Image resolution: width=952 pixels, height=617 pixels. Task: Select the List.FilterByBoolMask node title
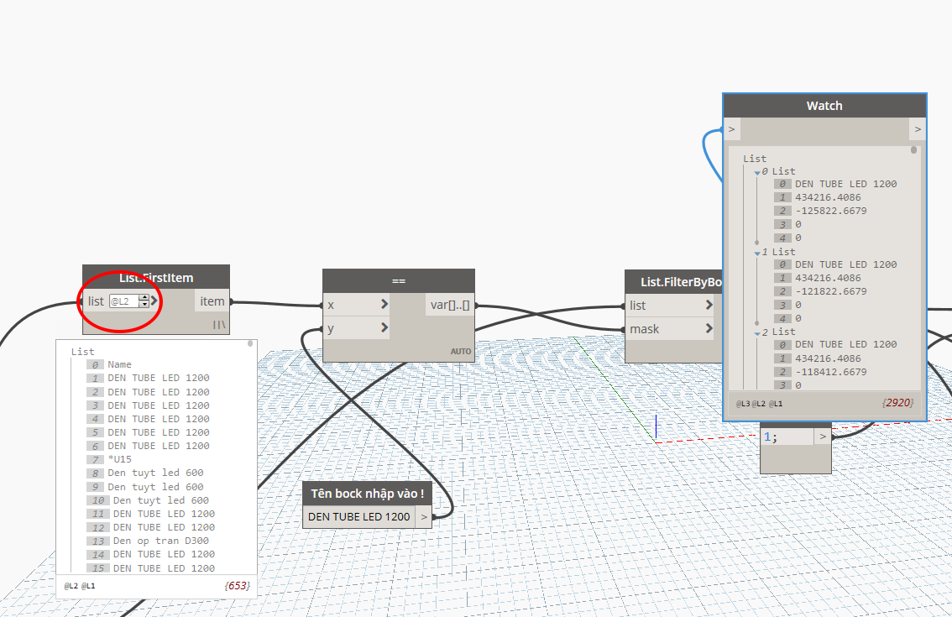point(681,282)
